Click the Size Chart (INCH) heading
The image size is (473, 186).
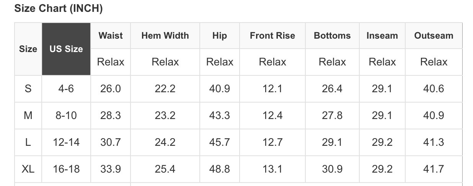59,8
